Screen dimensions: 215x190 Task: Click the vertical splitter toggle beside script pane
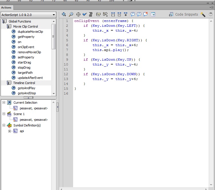tap(58, 107)
